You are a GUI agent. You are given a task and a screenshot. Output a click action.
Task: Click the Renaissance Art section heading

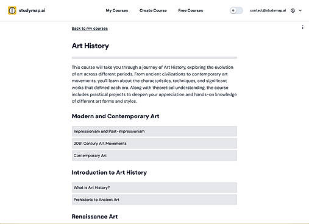[x=94, y=217]
